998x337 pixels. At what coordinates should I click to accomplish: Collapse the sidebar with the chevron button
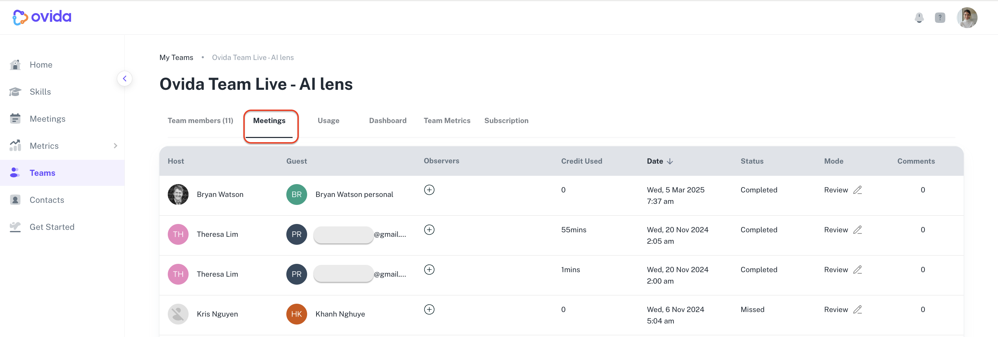(124, 79)
